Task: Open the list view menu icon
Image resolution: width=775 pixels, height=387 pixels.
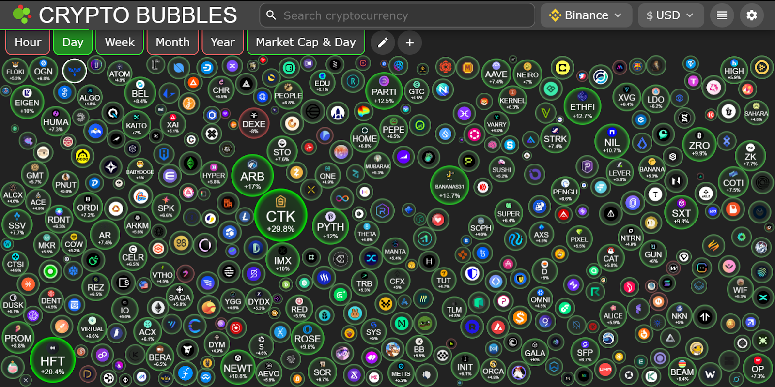Action: tap(722, 15)
